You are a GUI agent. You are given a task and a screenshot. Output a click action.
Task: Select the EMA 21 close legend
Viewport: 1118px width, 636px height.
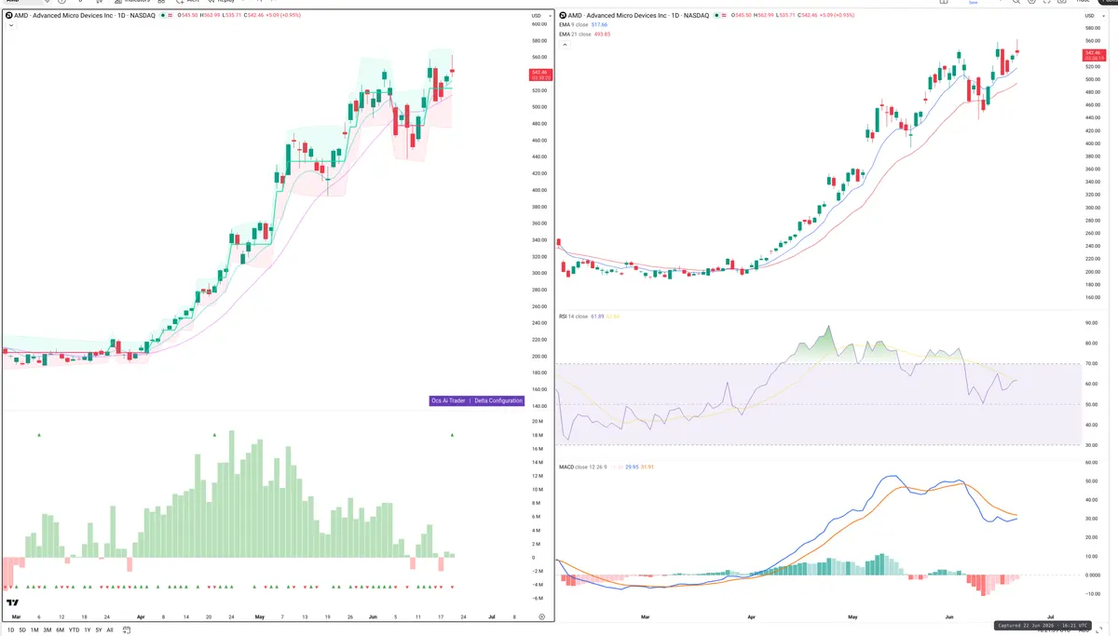point(575,34)
